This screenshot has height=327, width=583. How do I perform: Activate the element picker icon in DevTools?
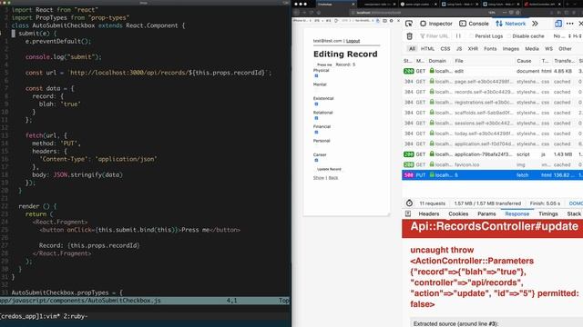coord(409,24)
